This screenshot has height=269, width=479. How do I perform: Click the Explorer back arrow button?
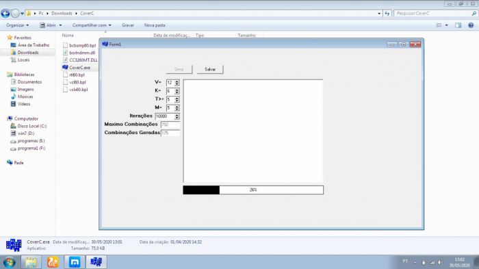(x=5, y=14)
